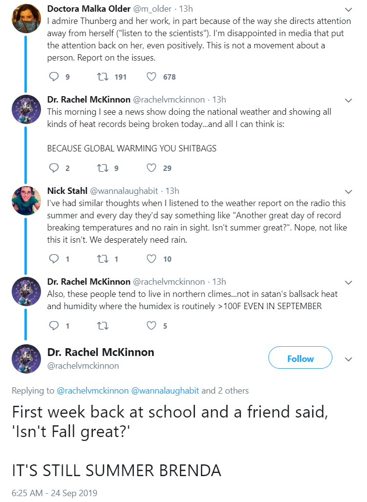Open the @rachelvmckinnon mention in the reply line
Image resolution: width=367 pixels, height=502 pixels.
[93, 391]
